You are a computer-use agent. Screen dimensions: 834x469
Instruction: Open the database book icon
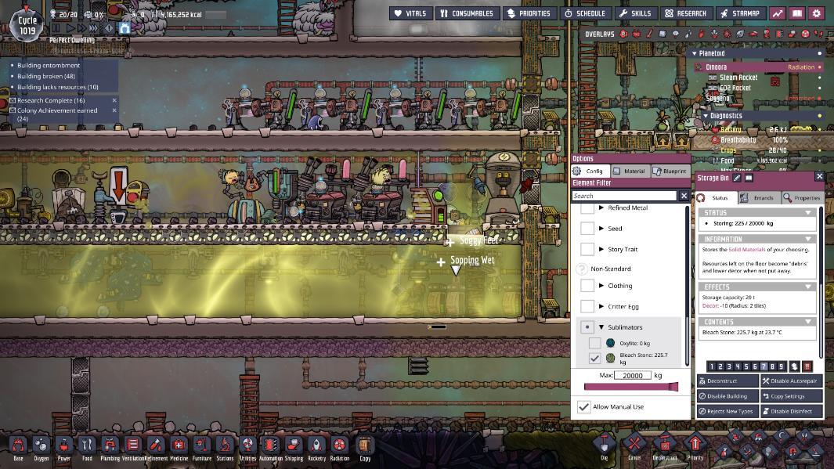(796, 13)
